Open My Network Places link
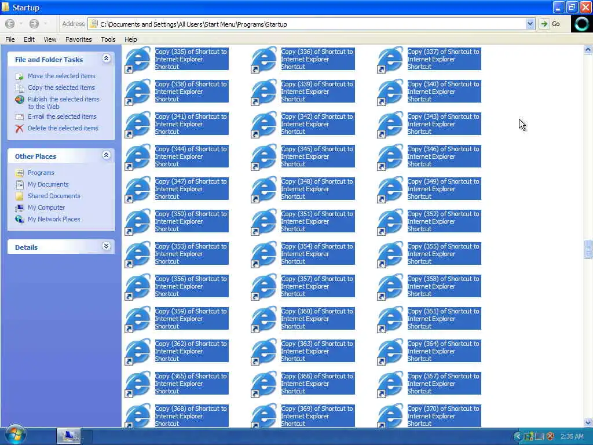593x445 pixels. tap(54, 219)
